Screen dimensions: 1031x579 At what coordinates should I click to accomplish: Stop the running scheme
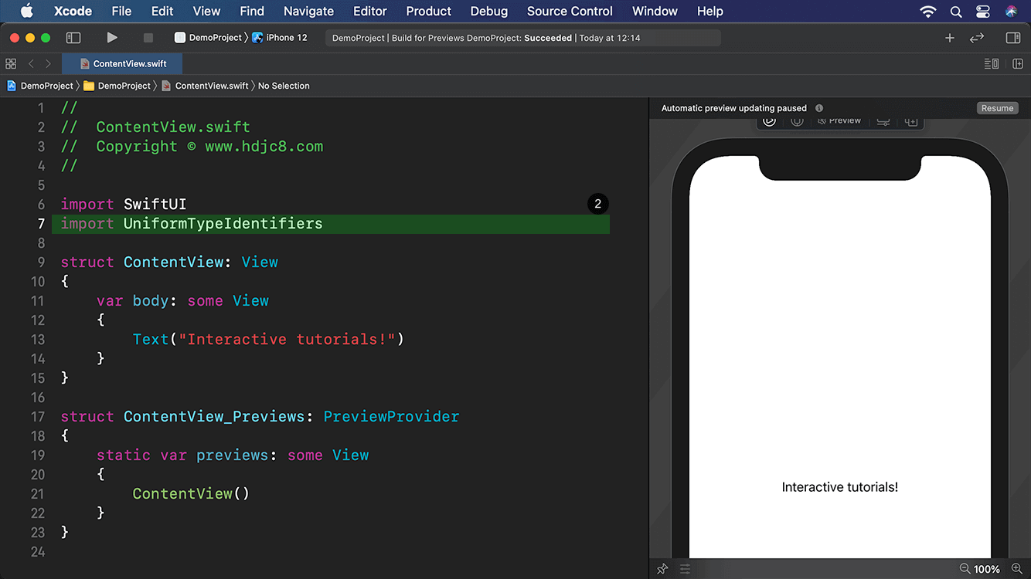148,37
